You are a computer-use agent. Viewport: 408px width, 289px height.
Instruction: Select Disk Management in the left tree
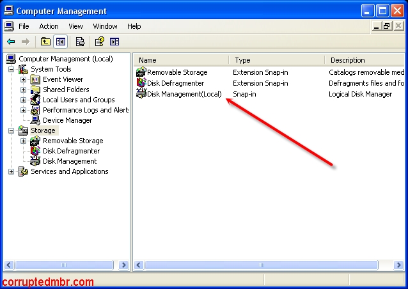click(x=70, y=161)
